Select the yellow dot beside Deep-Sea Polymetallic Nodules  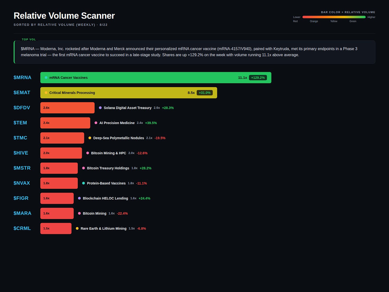tap(90, 138)
